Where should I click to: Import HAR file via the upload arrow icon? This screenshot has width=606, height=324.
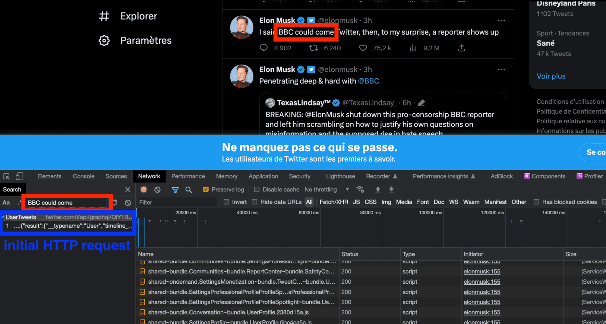[x=377, y=189]
